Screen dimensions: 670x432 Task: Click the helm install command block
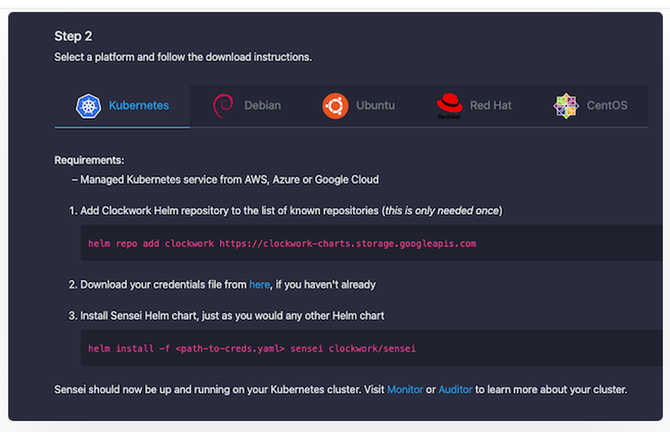click(x=372, y=348)
